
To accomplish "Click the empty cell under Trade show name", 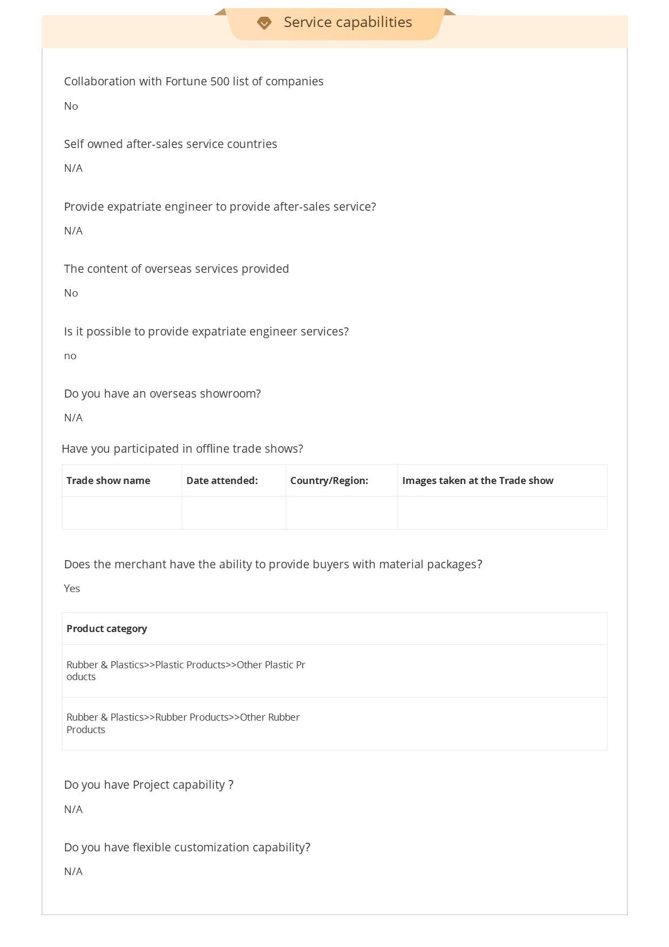I will [x=121, y=513].
